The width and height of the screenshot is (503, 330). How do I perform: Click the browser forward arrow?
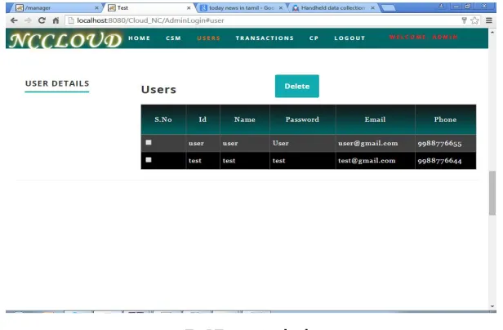28,20
